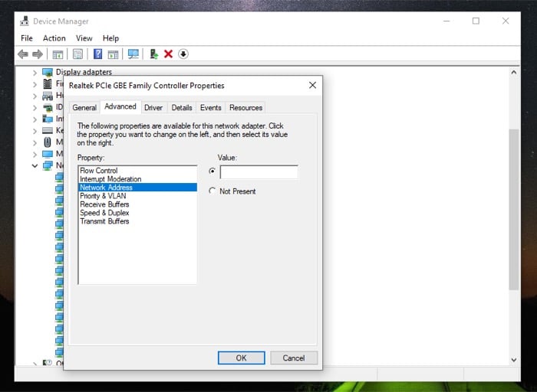Click the Show/Hide Console Tree toolbar icon
The height and width of the screenshot is (392, 537).
click(58, 54)
